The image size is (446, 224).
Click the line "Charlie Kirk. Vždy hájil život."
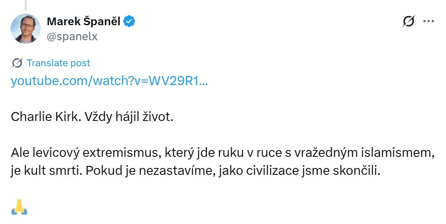coord(92,117)
